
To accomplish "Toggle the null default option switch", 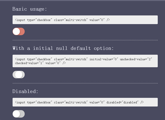I will point(19,75).
